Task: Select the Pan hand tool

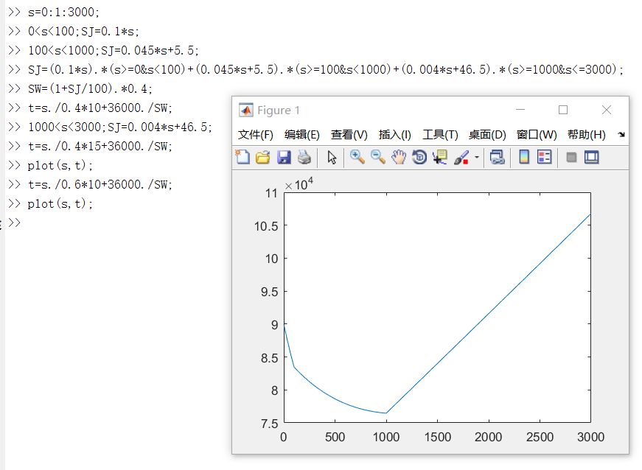Action: [398, 157]
